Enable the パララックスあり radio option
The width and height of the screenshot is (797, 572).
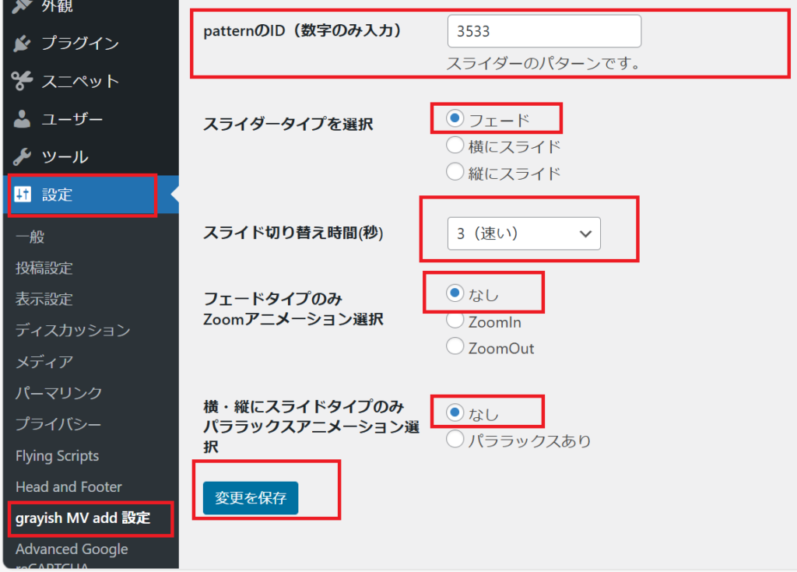(455, 440)
